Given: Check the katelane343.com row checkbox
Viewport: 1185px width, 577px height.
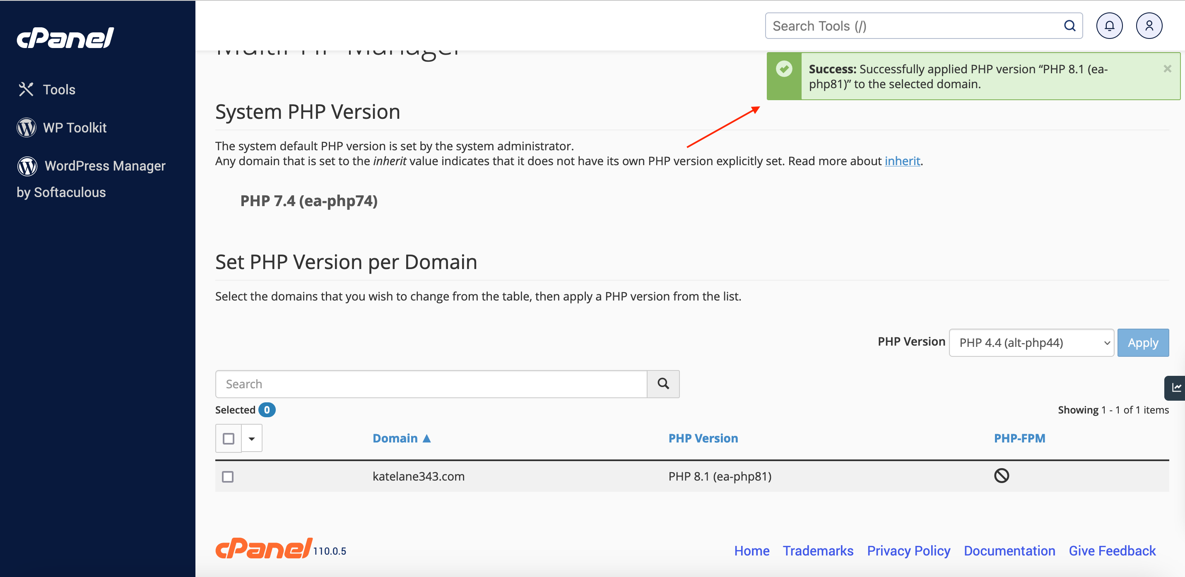Looking at the screenshot, I should (228, 476).
